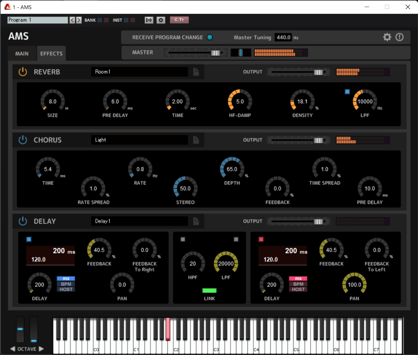Click the Reverb OUTPUT slider
Image resolution: width=418 pixels, height=355 pixels.
coord(298,72)
